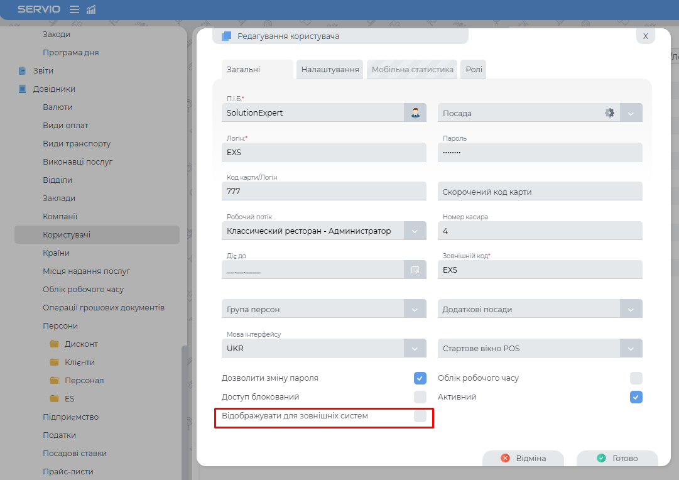Select Країни in the sidebar list
Viewport: 679px width, 480px height.
(56, 253)
